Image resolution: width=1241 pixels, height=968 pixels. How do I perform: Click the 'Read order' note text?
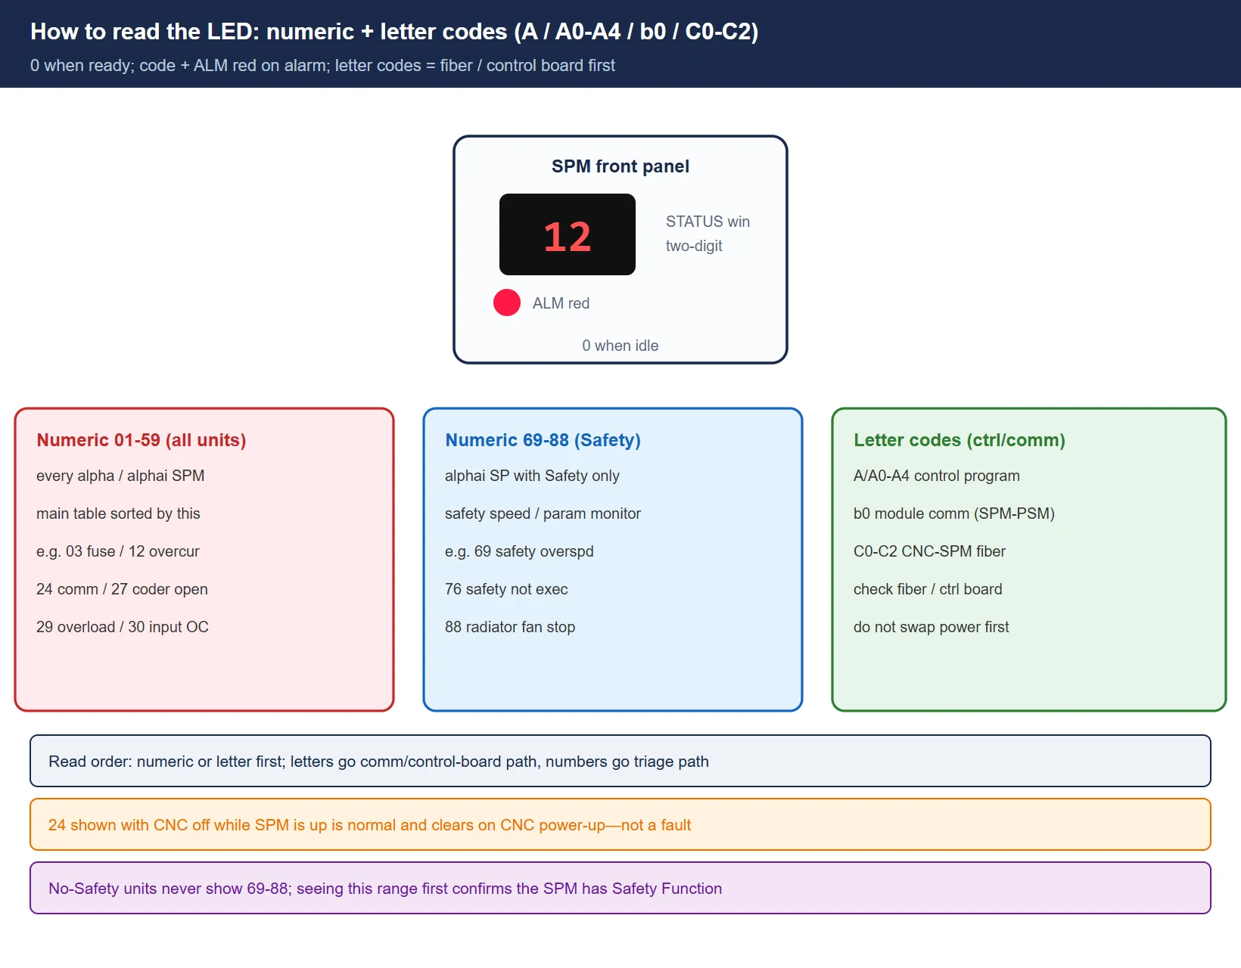[378, 762]
